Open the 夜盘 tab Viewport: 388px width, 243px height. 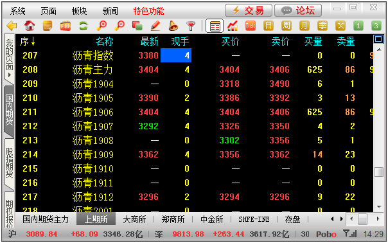click(292, 219)
